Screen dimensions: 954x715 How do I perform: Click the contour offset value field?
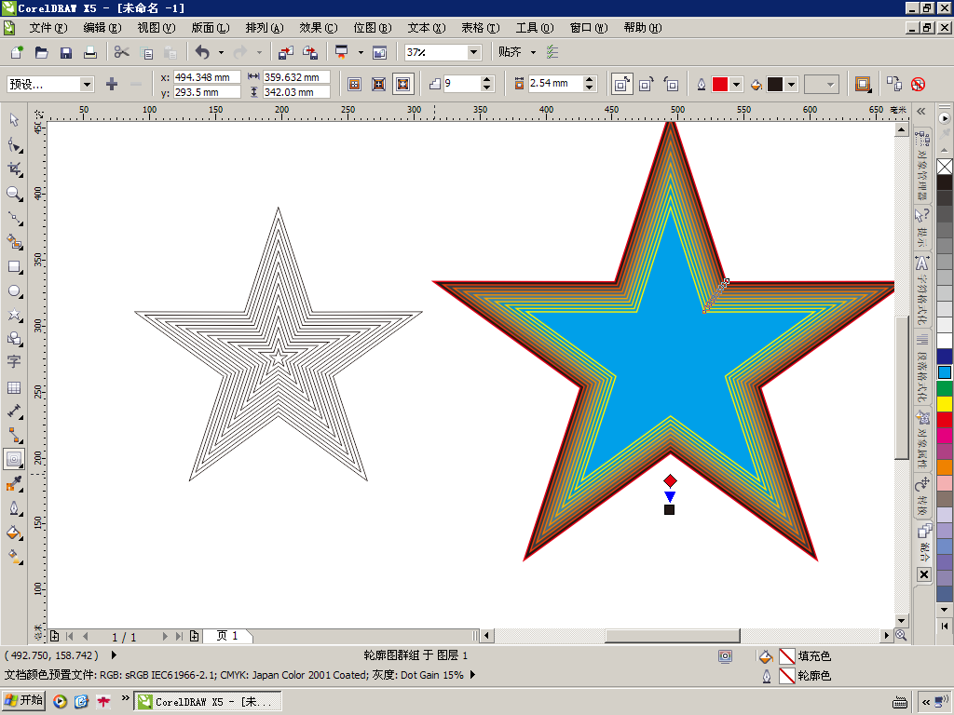(554, 83)
